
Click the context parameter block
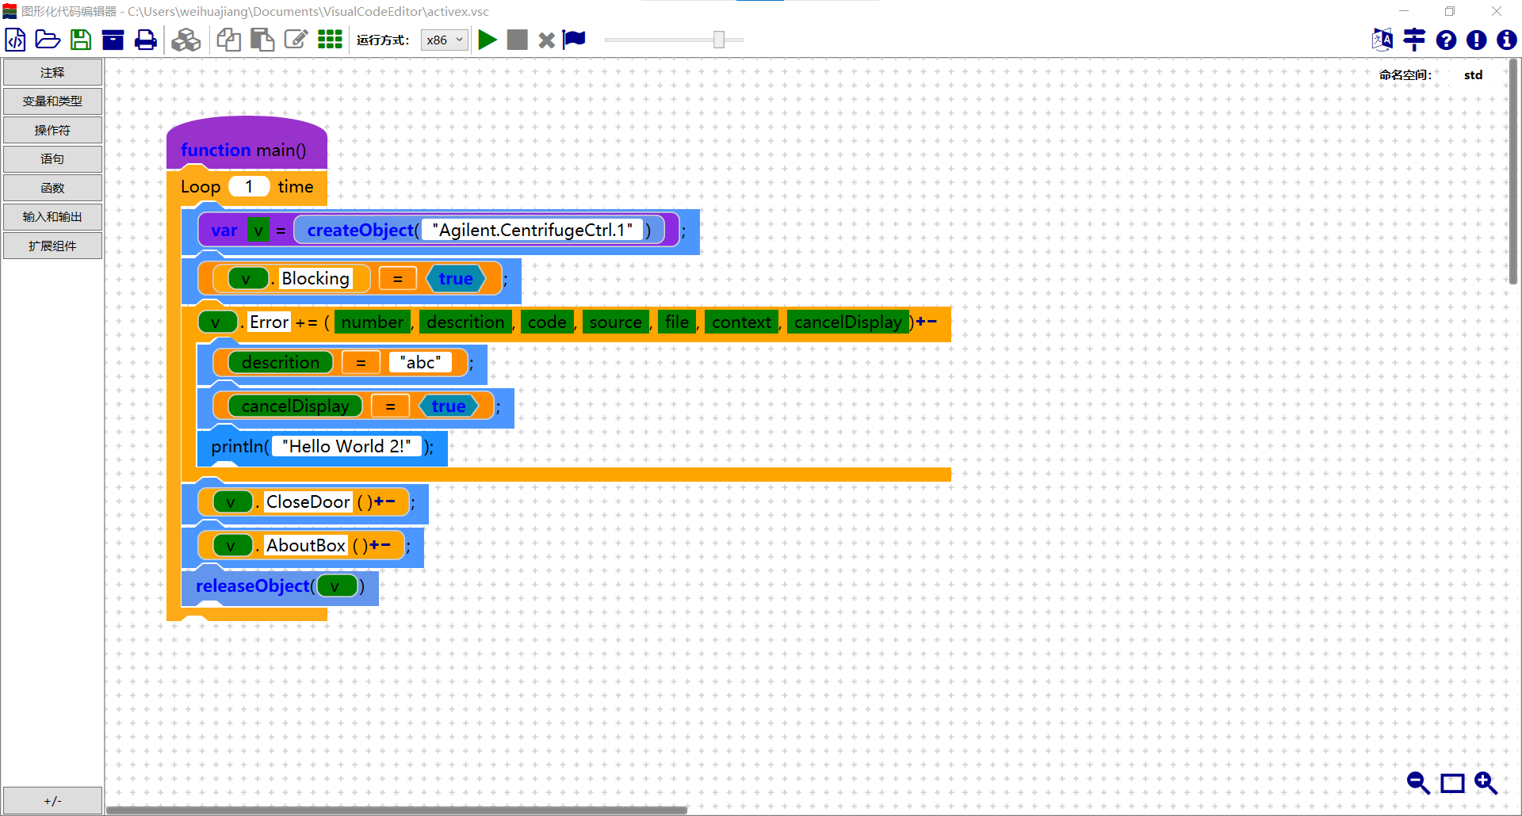741,322
